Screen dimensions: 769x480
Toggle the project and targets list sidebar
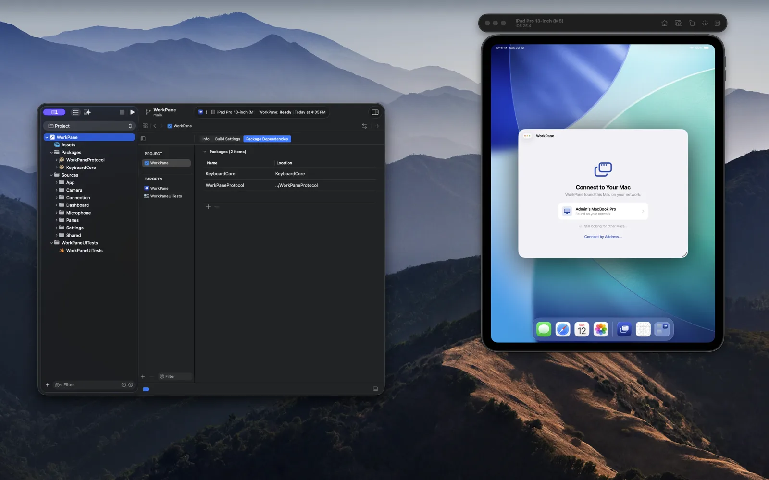pos(143,139)
